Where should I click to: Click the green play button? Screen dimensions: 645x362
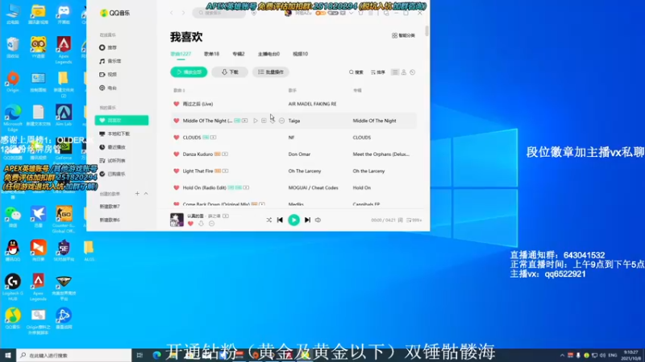click(x=293, y=220)
